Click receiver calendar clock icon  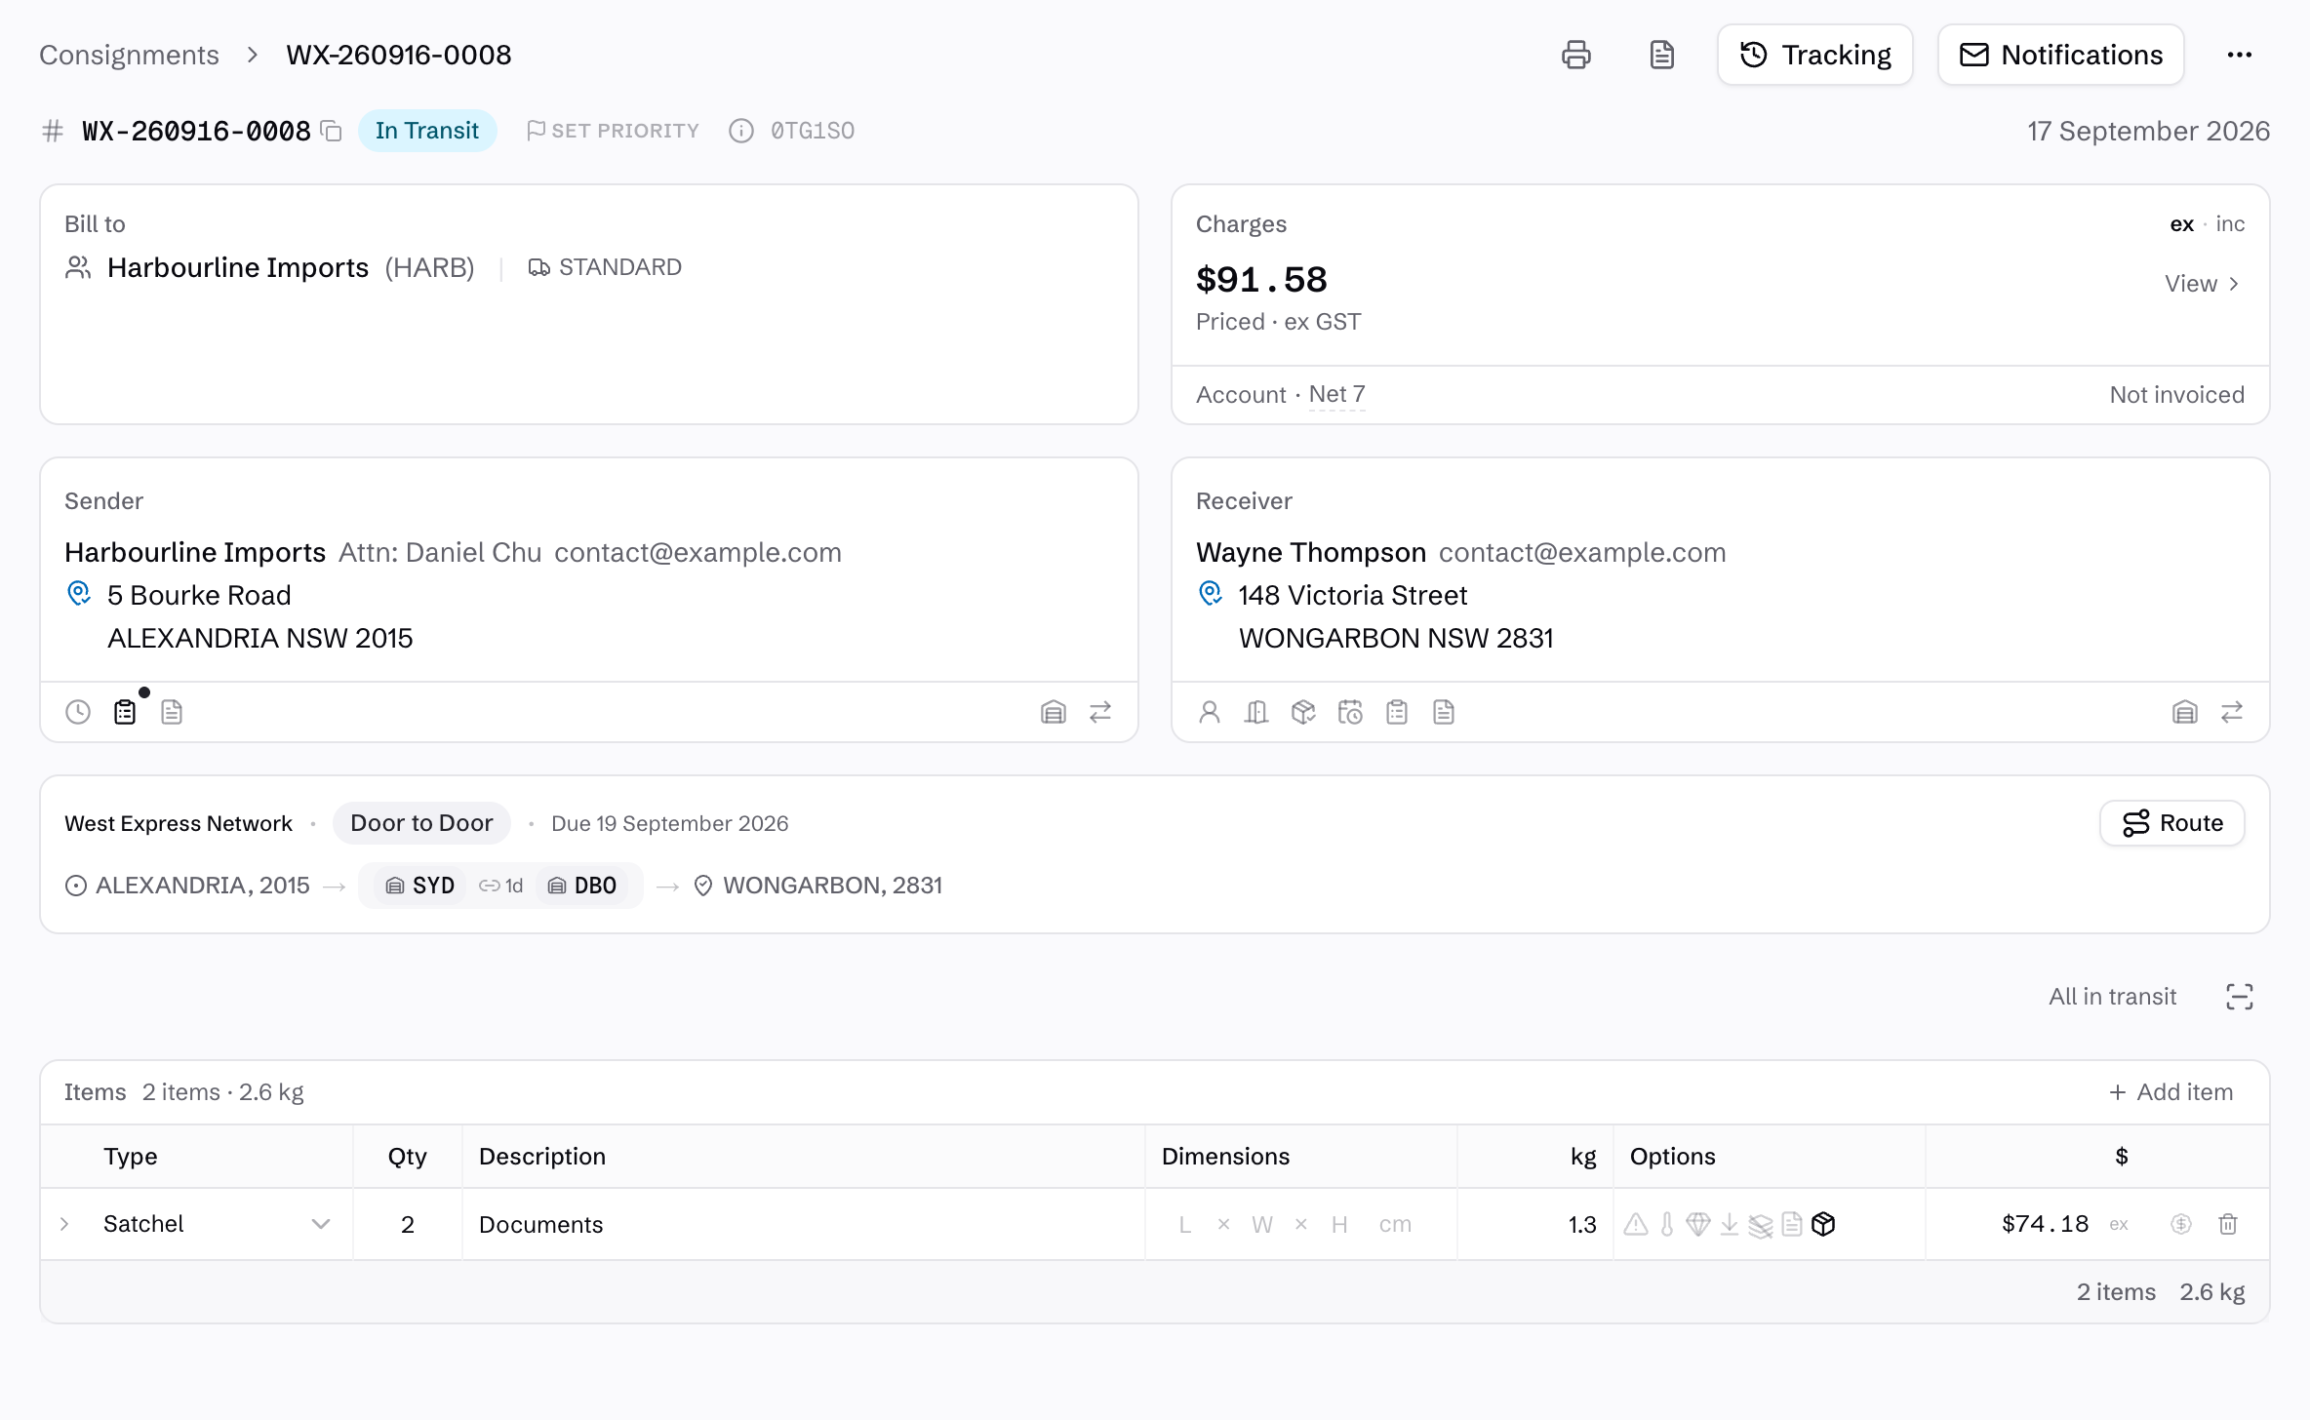(1350, 712)
